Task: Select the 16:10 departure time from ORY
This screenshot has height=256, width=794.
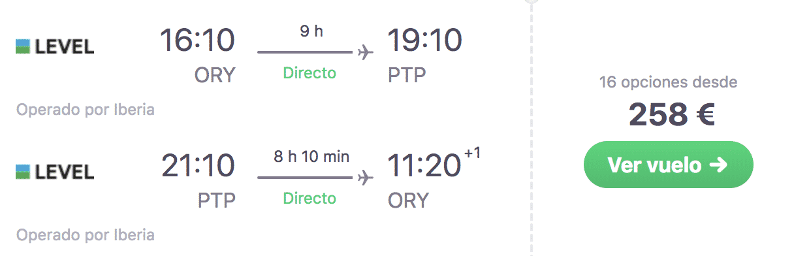Action: point(197,41)
